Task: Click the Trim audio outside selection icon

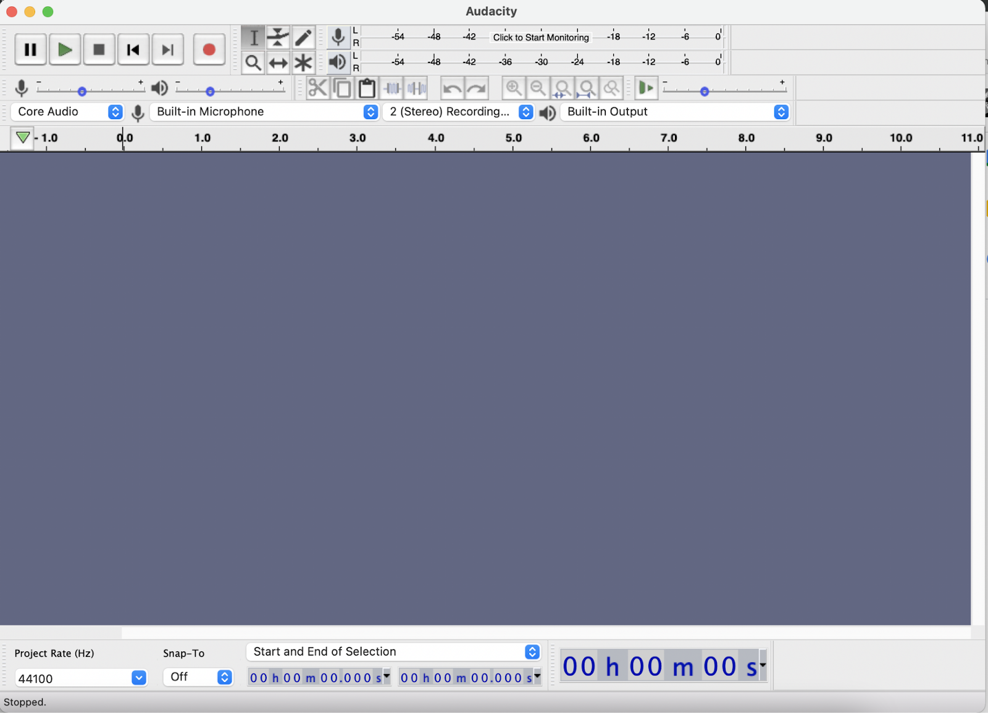Action: (x=392, y=88)
